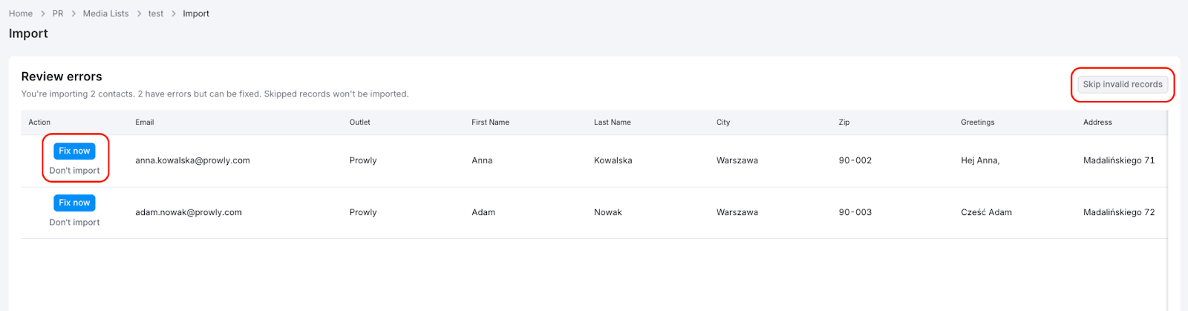Click the Action column header
Image resolution: width=1188 pixels, height=311 pixels.
pyautogui.click(x=39, y=122)
